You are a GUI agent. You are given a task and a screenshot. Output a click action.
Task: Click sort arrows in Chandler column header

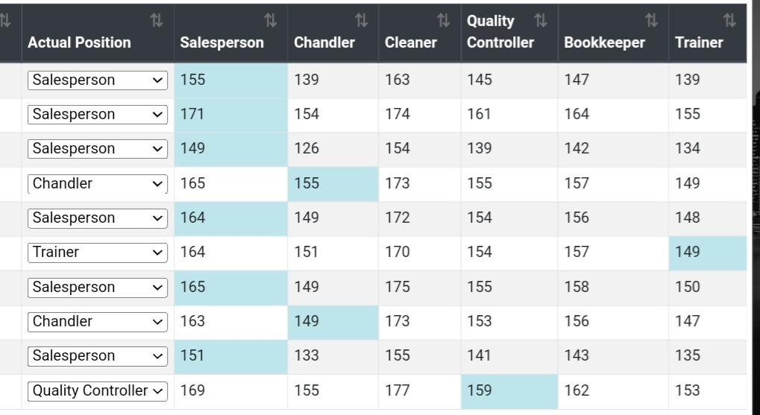361,21
